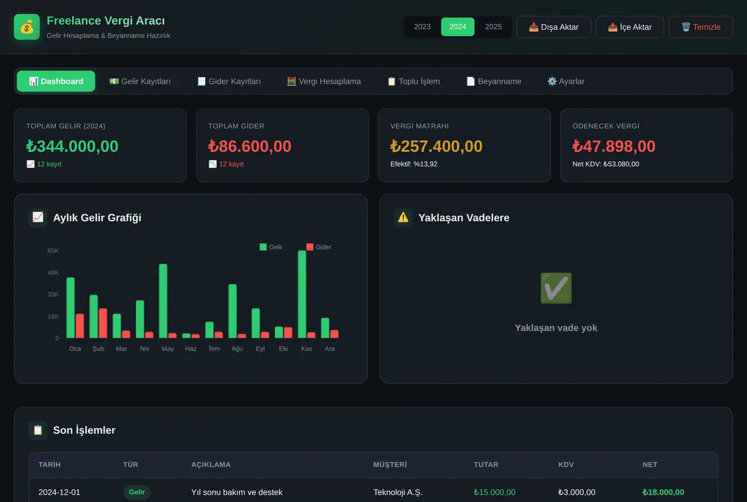Image resolution: width=747 pixels, height=502 pixels.
Task: Click the MÜŞTERİ column header
Action: pos(390,465)
